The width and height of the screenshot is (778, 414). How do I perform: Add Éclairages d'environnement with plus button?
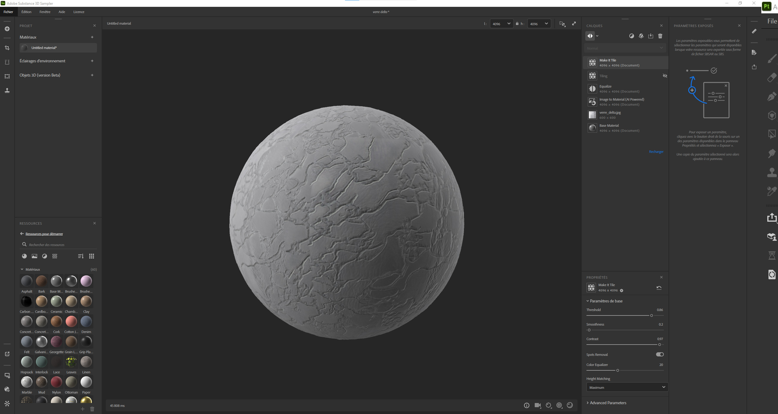coord(92,61)
